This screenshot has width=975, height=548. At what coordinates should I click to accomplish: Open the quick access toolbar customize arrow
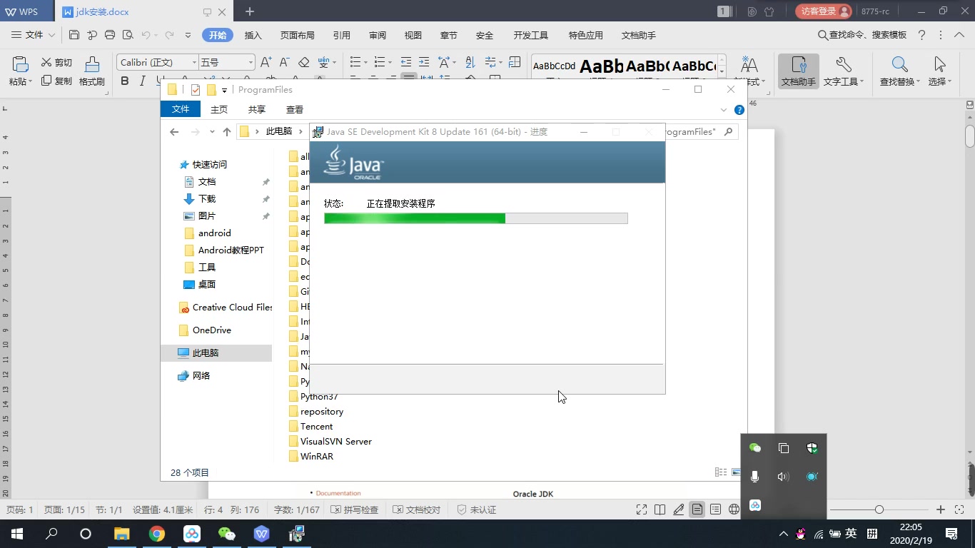pyautogui.click(x=188, y=35)
